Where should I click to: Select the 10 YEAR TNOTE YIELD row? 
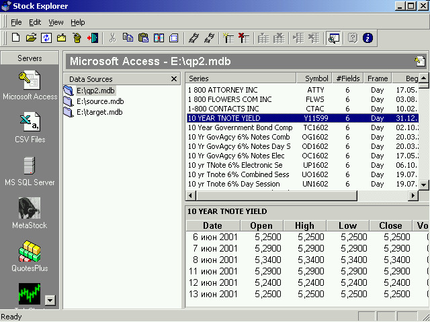(x=302, y=118)
